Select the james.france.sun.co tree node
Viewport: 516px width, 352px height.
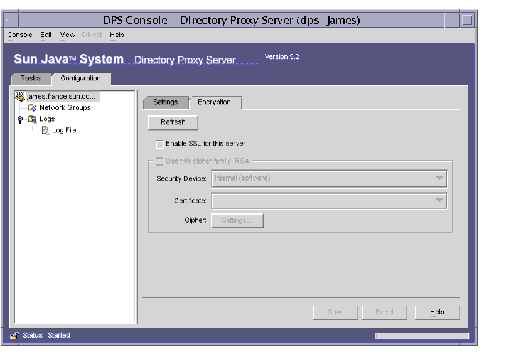point(62,97)
